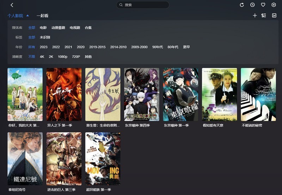Filter by years 2014-2010

pos(118,47)
